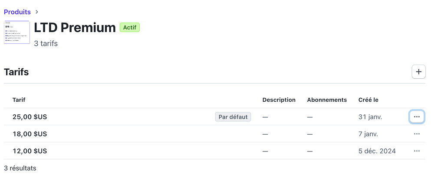Click the Description column header

[x=279, y=100]
